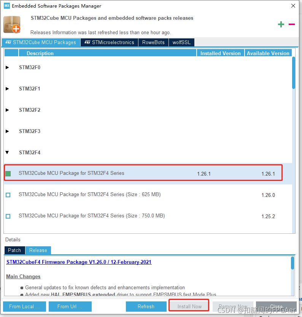Click the package box icon with plus

(12, 25)
